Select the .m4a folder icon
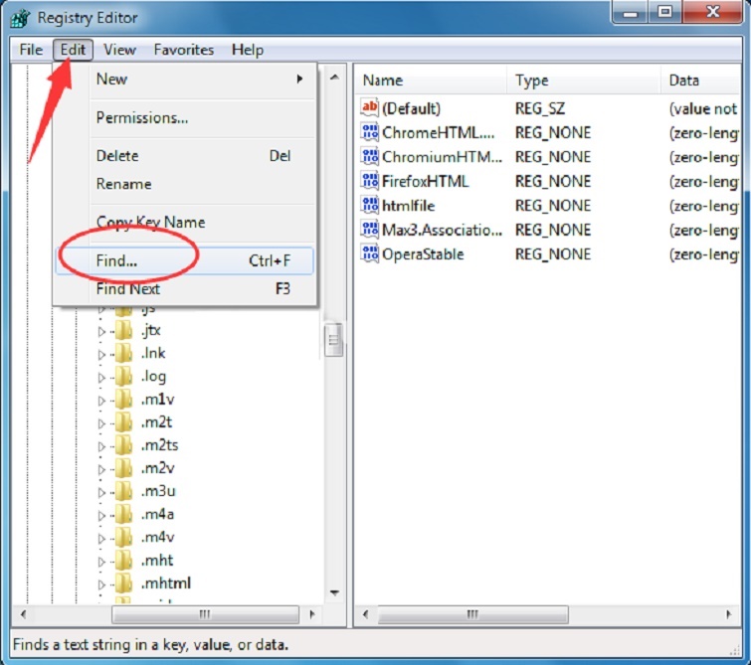751x665 pixels. click(x=124, y=515)
